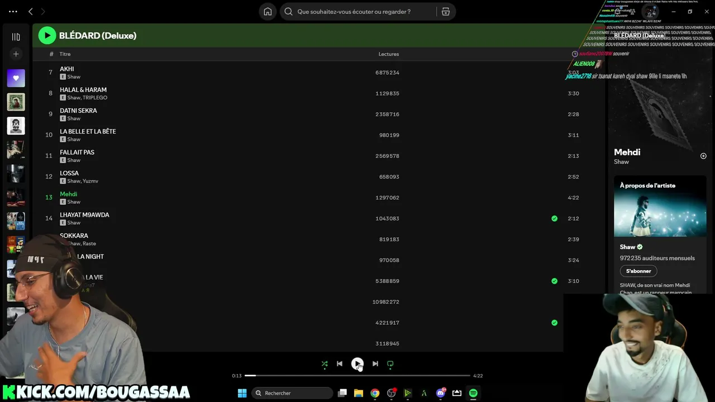Select the track LHAYAT M9AWDA

[84, 215]
